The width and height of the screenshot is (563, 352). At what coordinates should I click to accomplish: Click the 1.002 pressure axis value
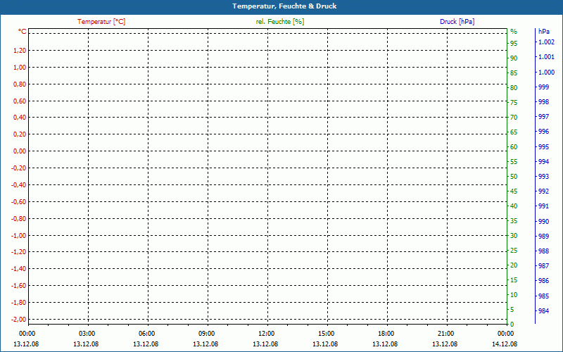546,42
